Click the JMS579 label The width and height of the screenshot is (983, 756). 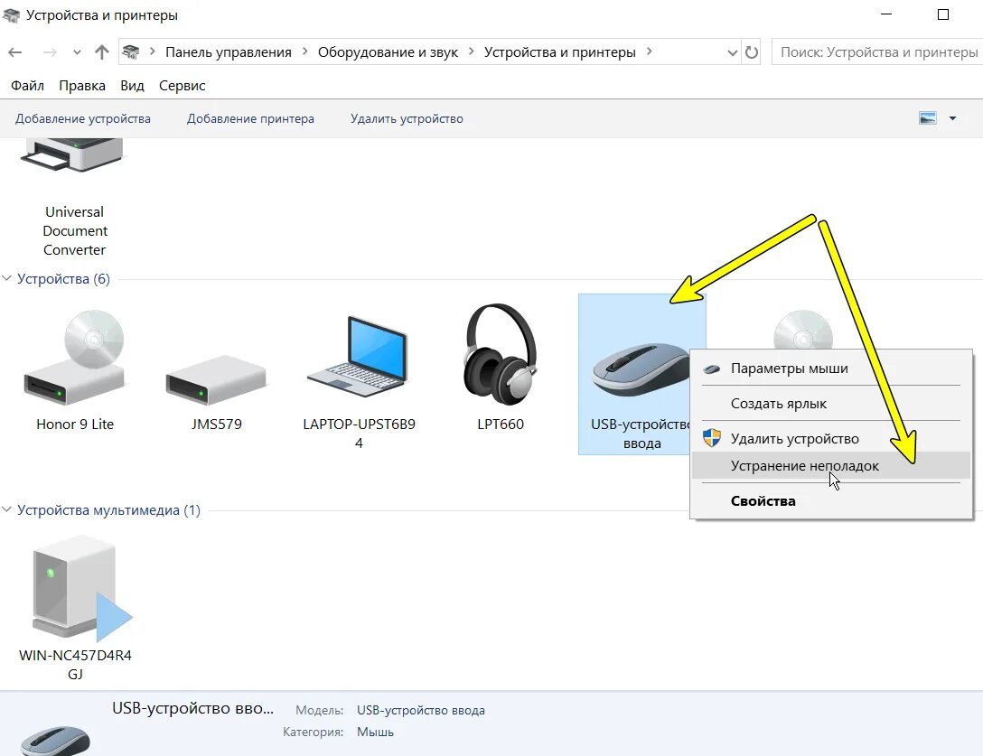216,424
